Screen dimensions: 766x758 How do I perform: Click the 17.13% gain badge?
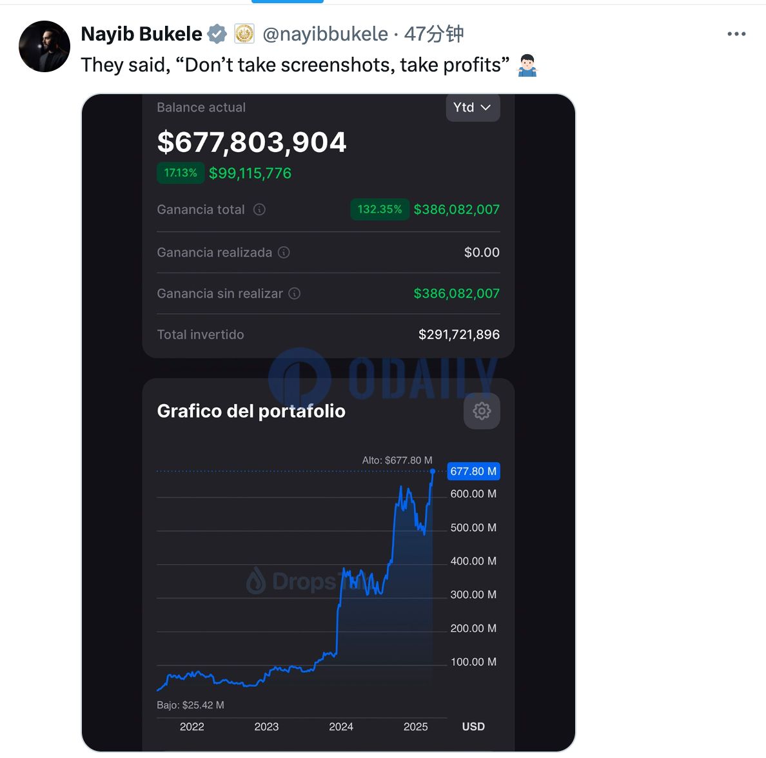[181, 173]
